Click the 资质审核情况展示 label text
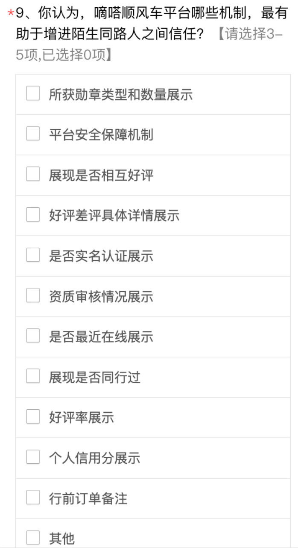The image size is (298, 548). [101, 296]
